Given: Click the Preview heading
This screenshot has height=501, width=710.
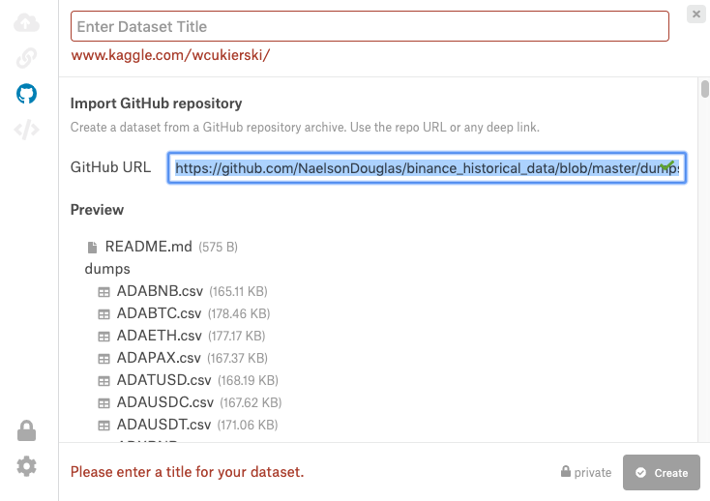Looking at the screenshot, I should (x=97, y=210).
